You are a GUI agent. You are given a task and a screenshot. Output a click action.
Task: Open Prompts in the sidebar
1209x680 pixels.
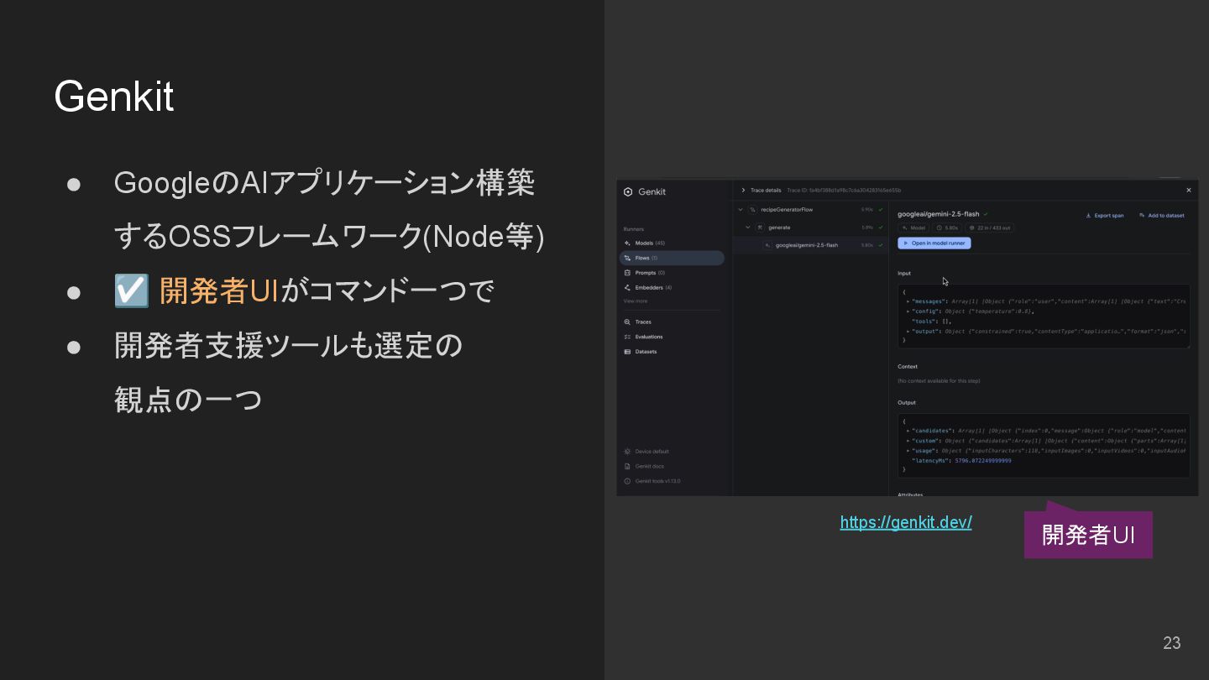[x=672, y=273]
